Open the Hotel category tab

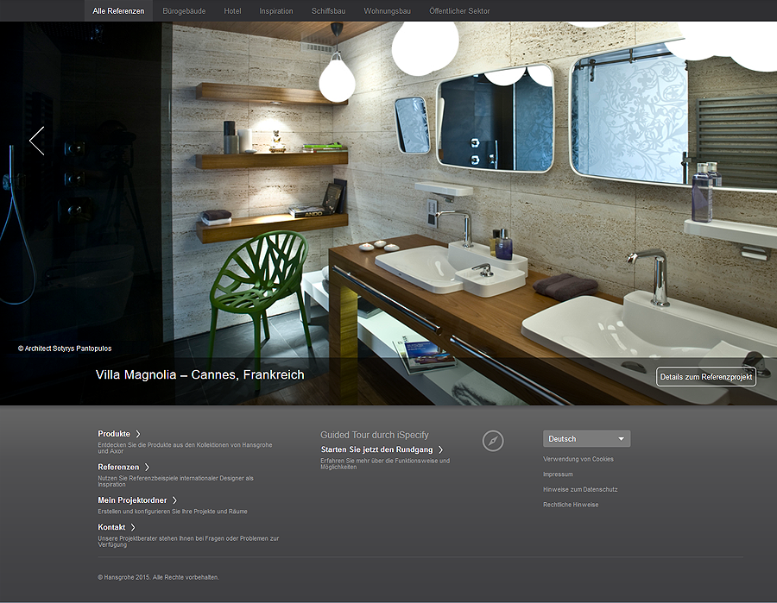point(232,11)
